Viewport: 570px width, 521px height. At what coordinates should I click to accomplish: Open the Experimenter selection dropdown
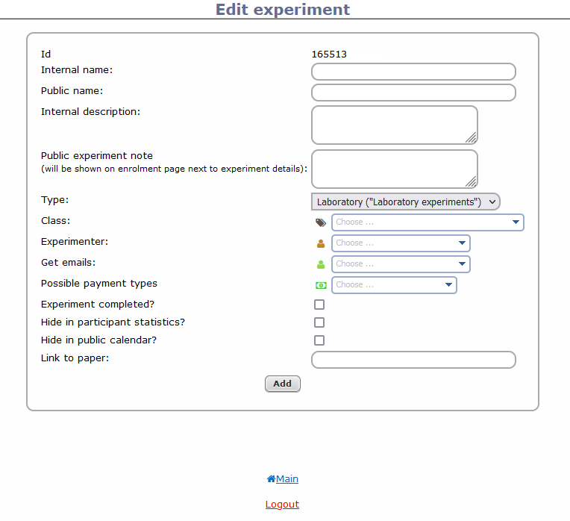401,243
